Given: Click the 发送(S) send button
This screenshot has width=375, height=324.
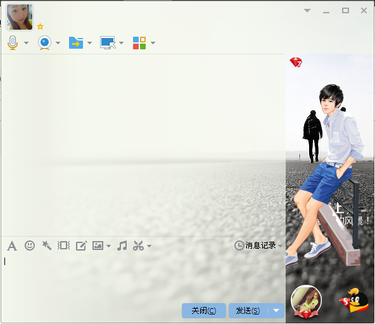Looking at the screenshot, I should pos(248,311).
